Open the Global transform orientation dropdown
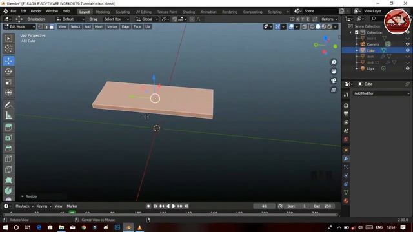The height and width of the screenshot is (232, 413). point(147,19)
